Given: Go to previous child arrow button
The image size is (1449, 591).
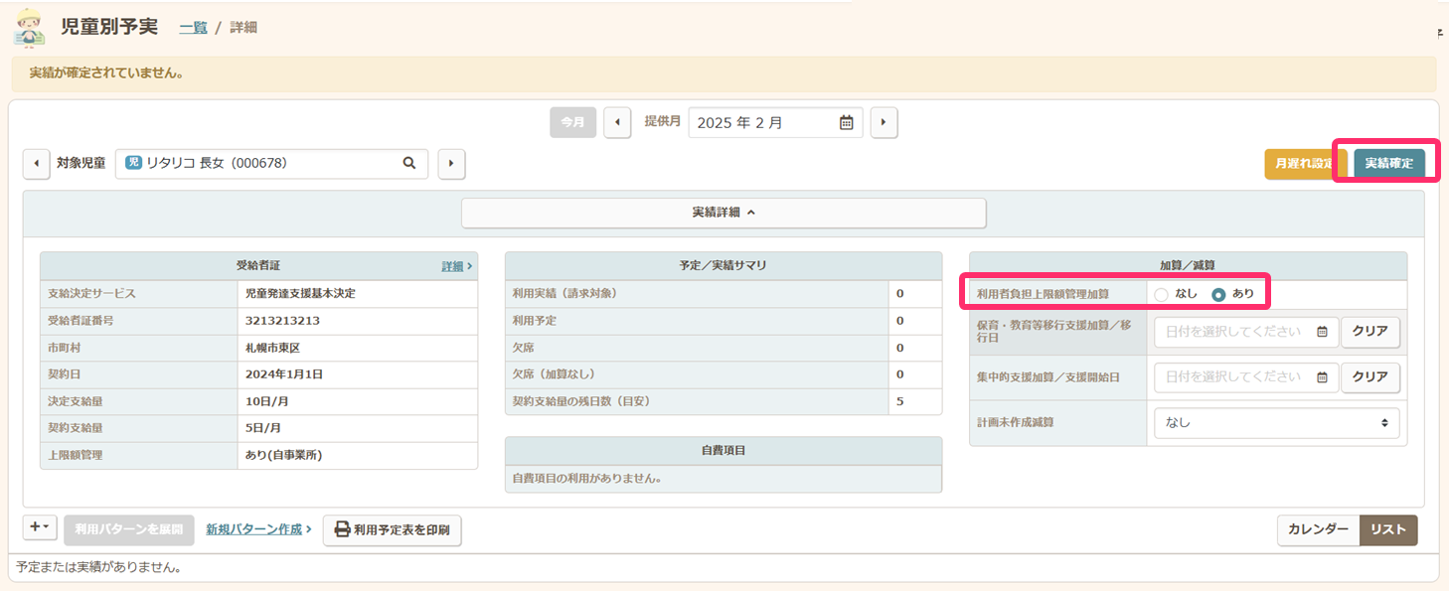Looking at the screenshot, I should tap(37, 163).
